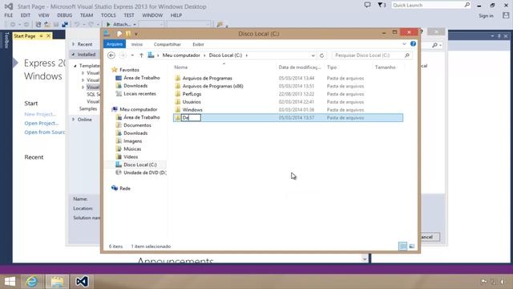
Task: Open the Visual Studio notifications flag icon
Action: coord(382,5)
